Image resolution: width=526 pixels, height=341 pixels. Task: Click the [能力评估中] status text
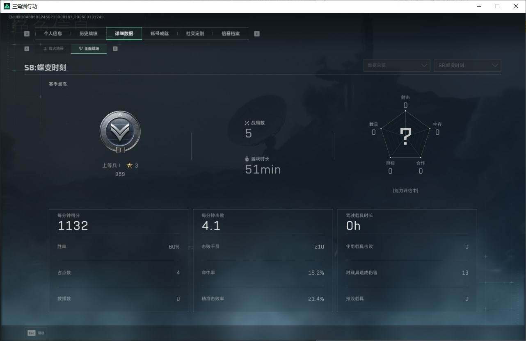click(405, 191)
